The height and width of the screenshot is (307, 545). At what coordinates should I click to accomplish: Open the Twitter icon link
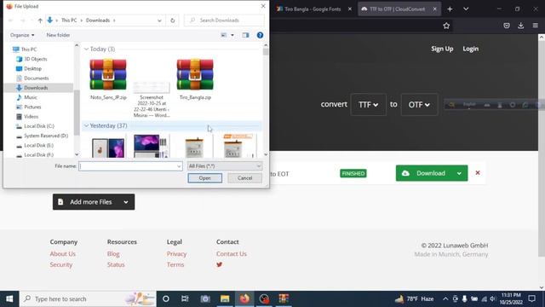(x=220, y=264)
